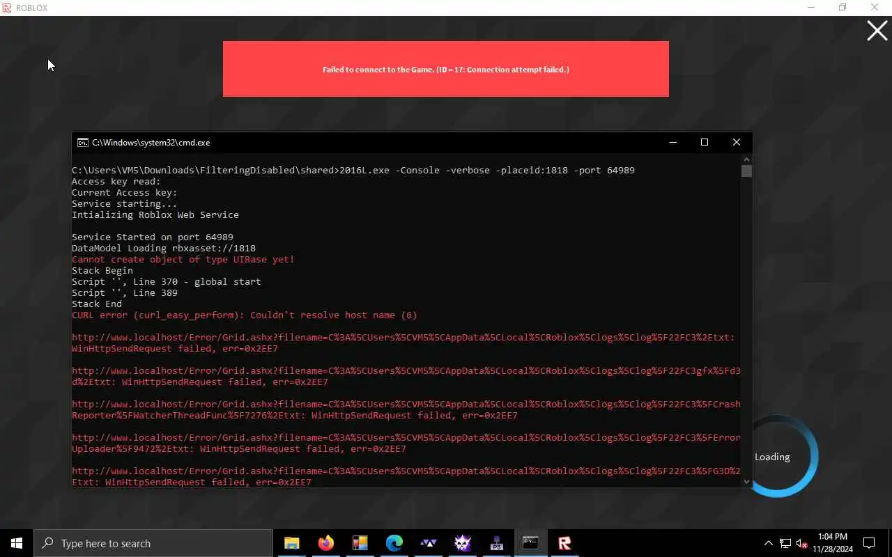Show hidden system tray icons
This screenshot has height=557, width=892.
769,543
